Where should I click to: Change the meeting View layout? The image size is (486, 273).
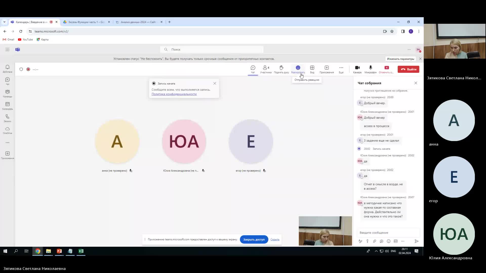pos(312,69)
